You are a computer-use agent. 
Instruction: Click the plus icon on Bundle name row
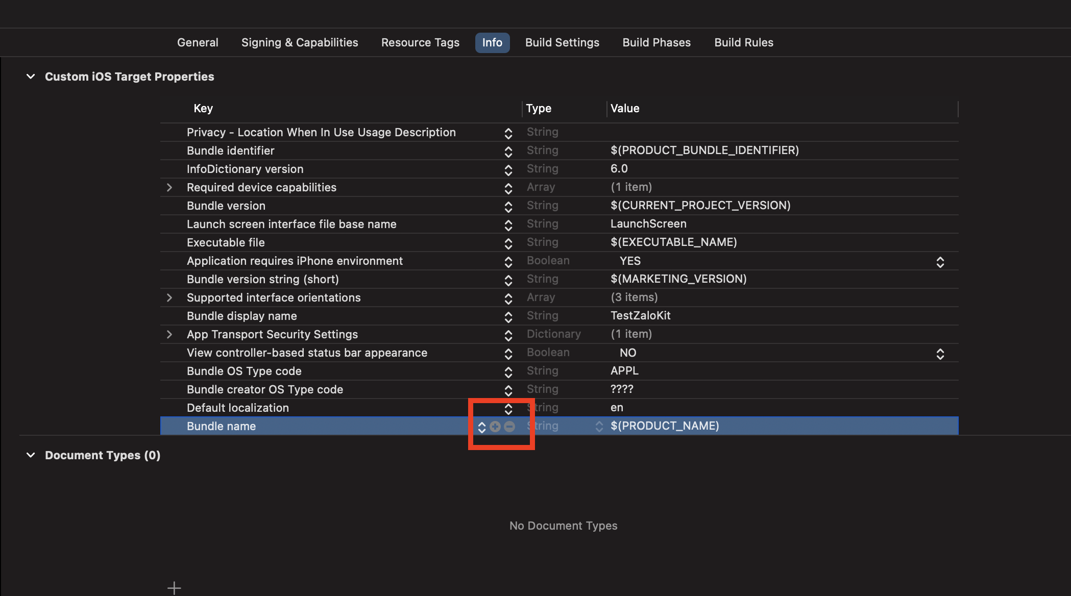pos(495,427)
